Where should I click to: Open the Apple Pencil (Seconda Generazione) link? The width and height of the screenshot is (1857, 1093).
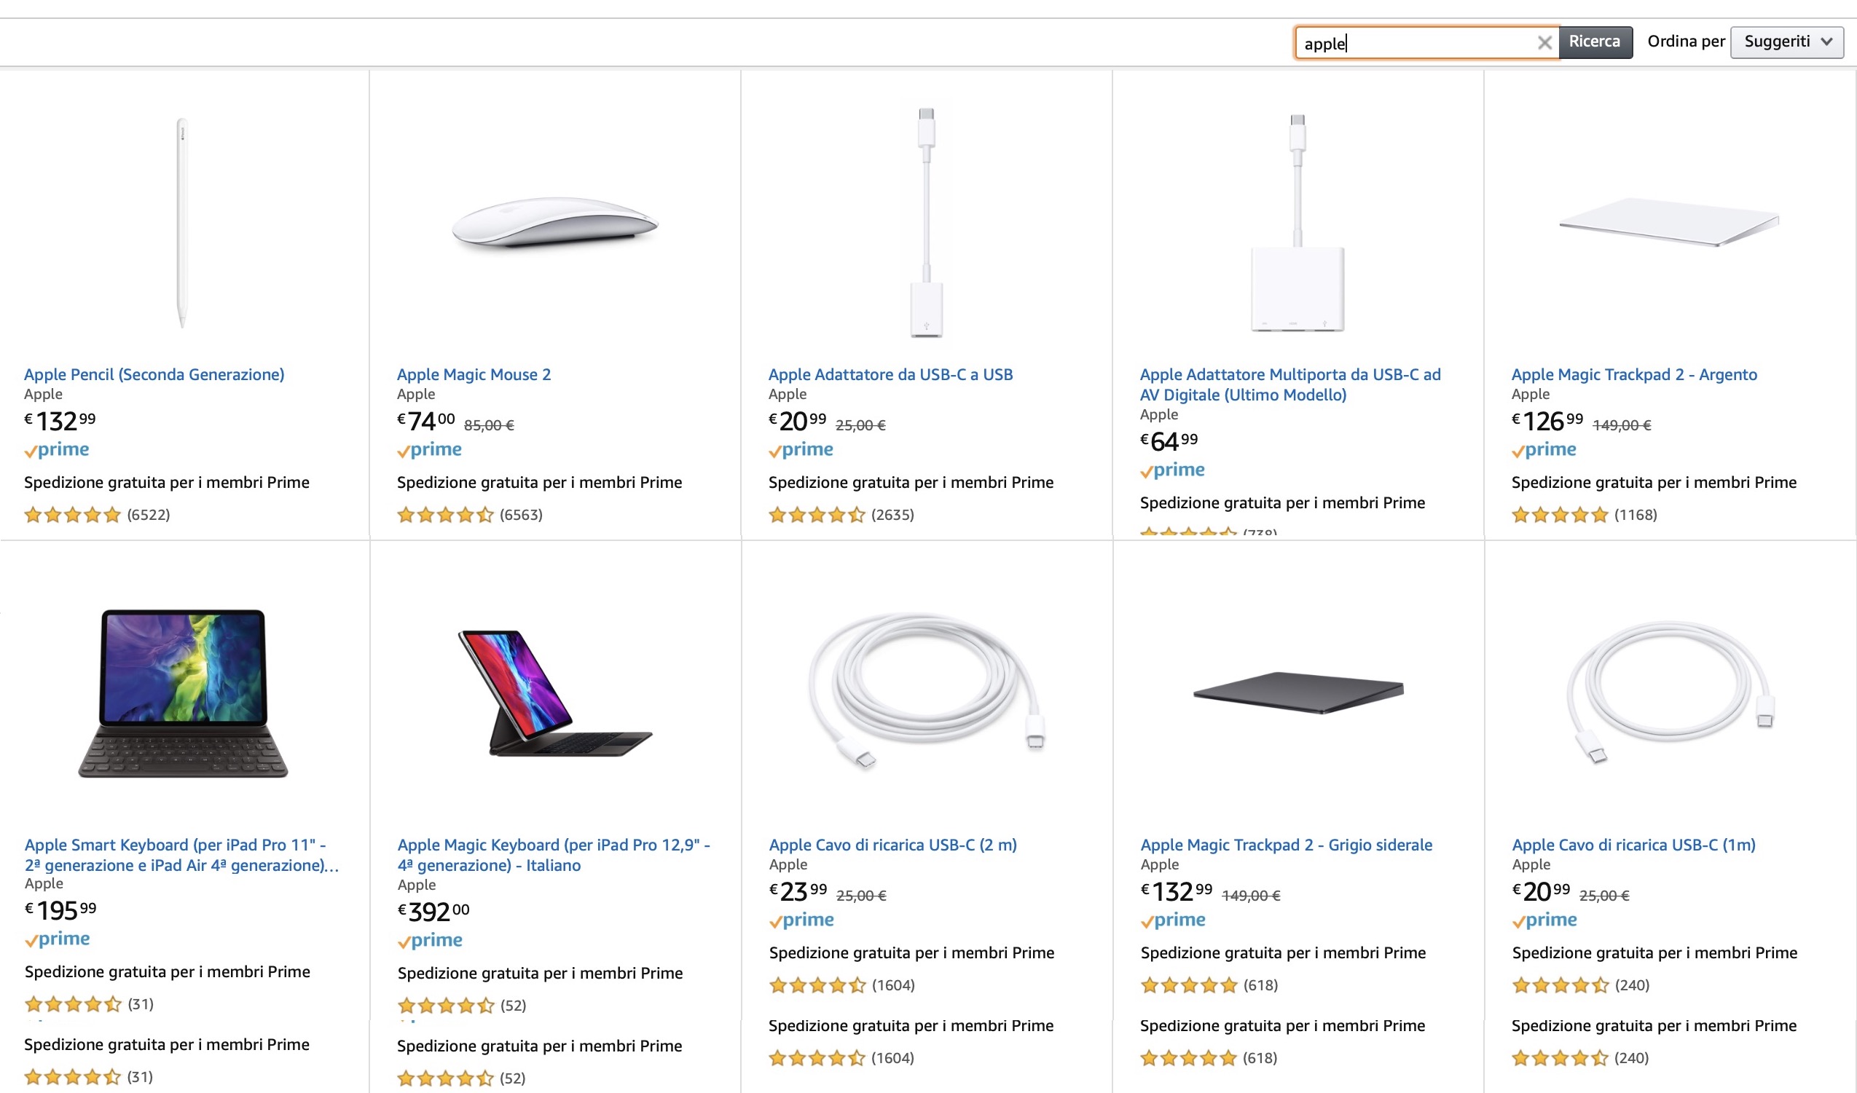[x=154, y=374]
